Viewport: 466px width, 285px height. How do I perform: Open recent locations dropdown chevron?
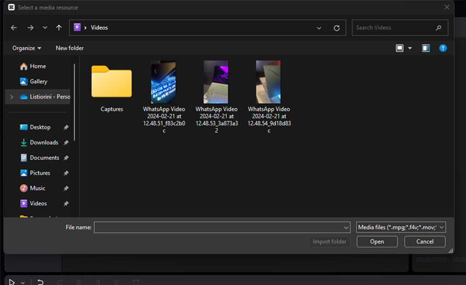(x=45, y=27)
